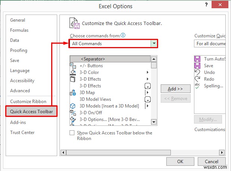Open the Save options category
Viewport: 231px width, 171px height.
(x=15, y=60)
